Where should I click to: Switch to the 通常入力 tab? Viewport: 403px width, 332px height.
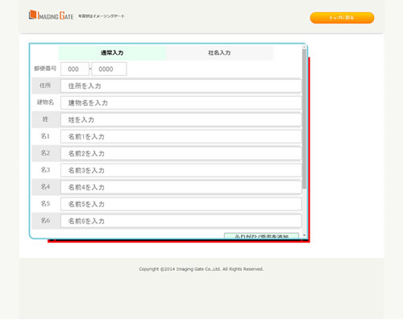(112, 52)
